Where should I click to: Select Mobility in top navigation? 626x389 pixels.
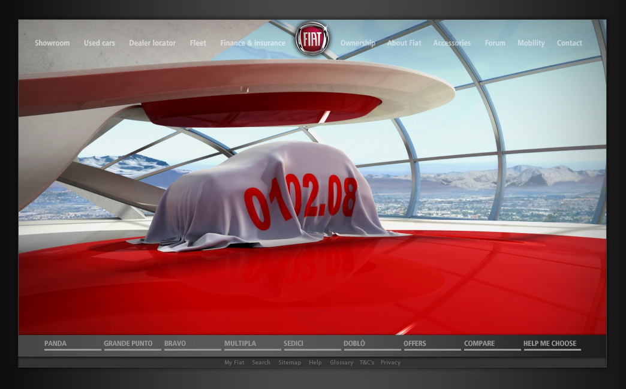pos(531,43)
